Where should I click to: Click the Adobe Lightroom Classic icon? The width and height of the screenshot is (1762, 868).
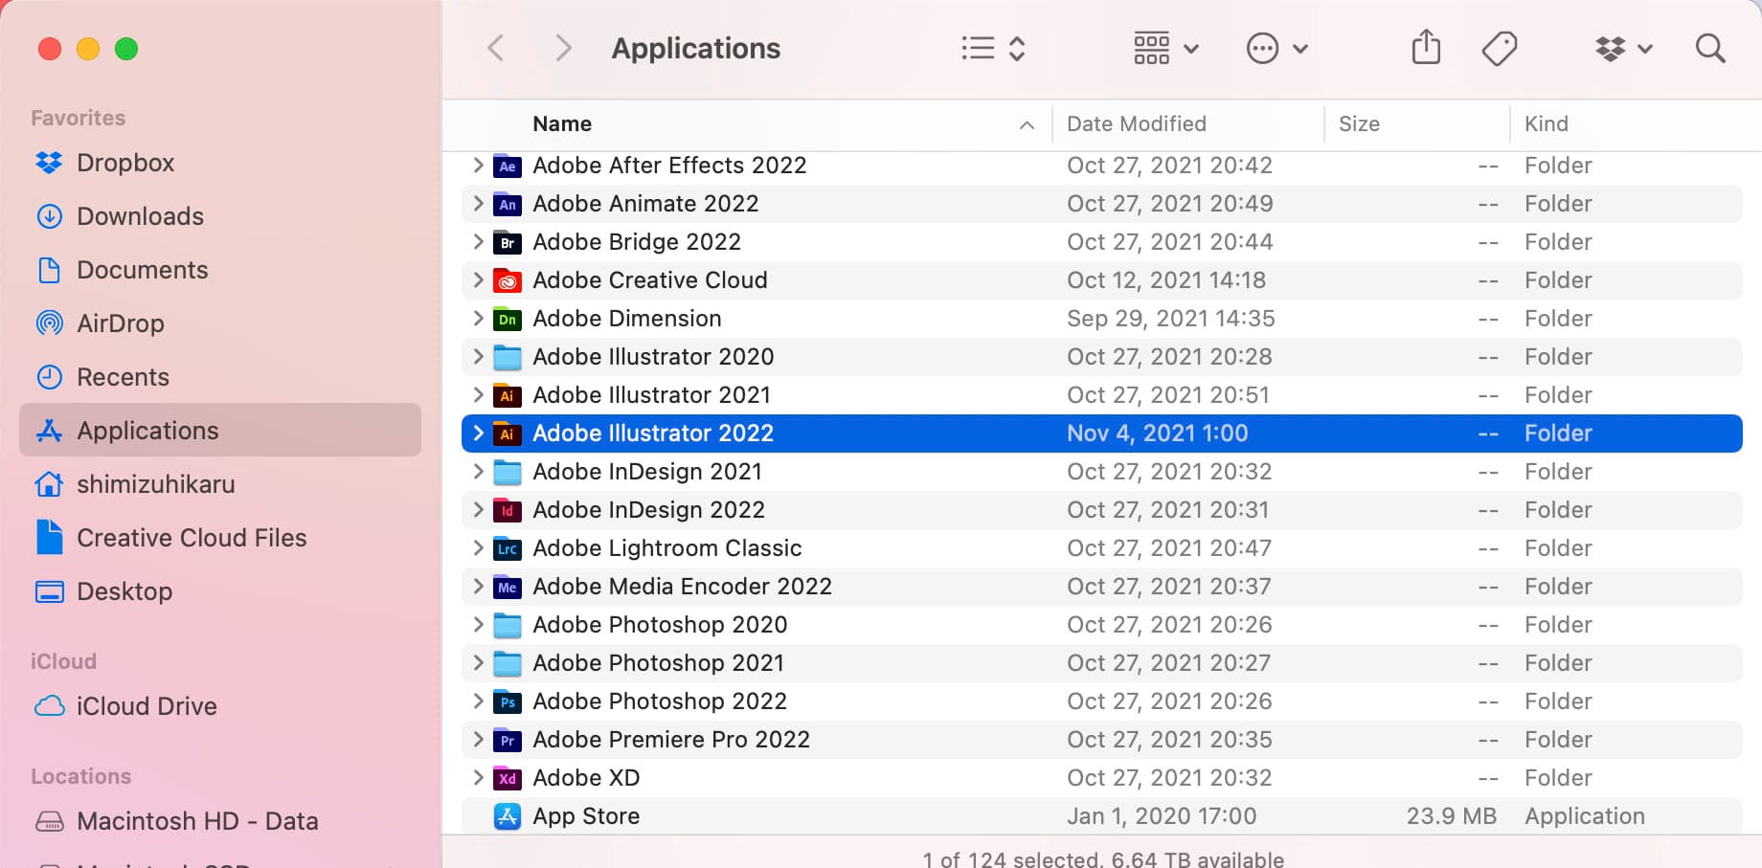coord(508,548)
